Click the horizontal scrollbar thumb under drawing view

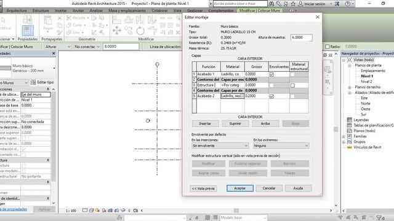click(x=236, y=211)
